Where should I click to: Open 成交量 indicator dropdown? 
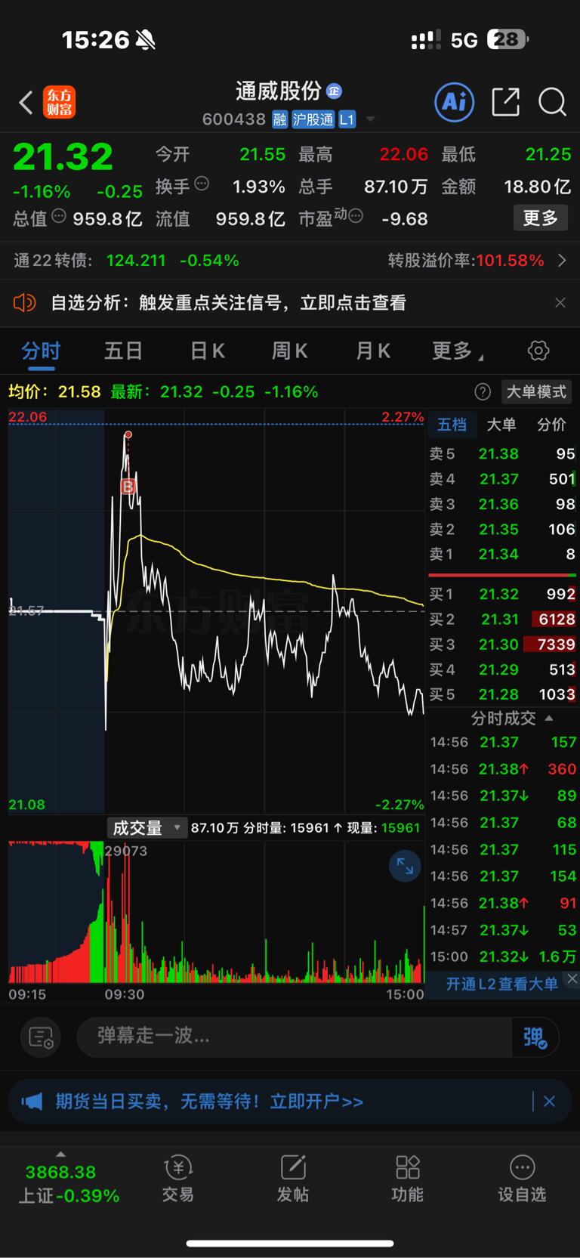(x=147, y=828)
